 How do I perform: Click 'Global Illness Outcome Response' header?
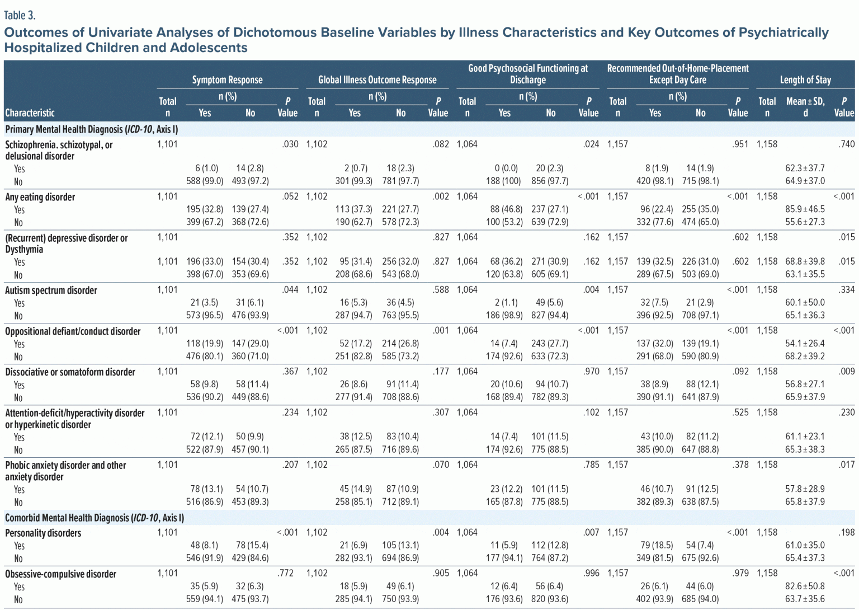coord(377,79)
